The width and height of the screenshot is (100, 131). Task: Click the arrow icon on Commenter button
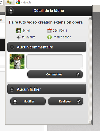78,74
